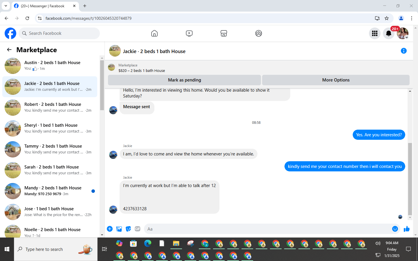Open File Explorer from the taskbar
Image resolution: width=418 pixels, height=261 pixels.
[176, 243]
